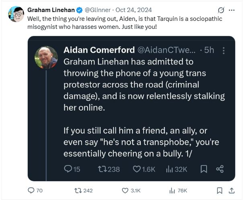The image size is (244, 200).
Task: Click Graham Linehan's profile avatar
Action: tap(16, 14)
